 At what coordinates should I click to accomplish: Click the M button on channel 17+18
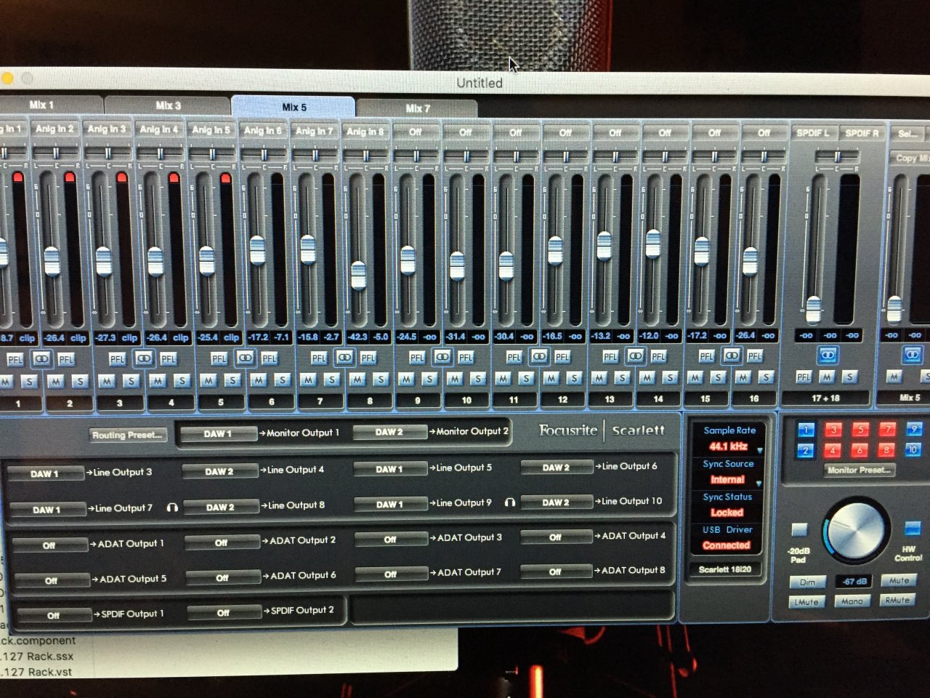[827, 376]
